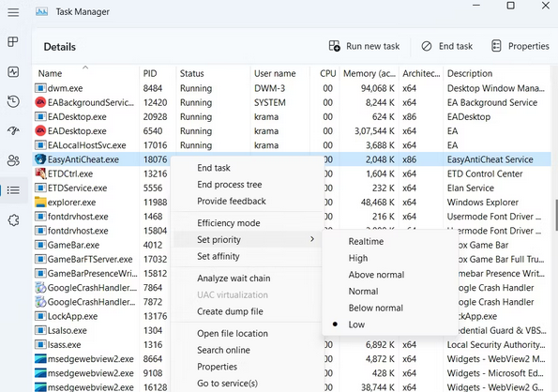Image resolution: width=558 pixels, height=392 pixels.
Task: Click the msedgewebview2.exe icon for PID 8664
Action: [40, 358]
